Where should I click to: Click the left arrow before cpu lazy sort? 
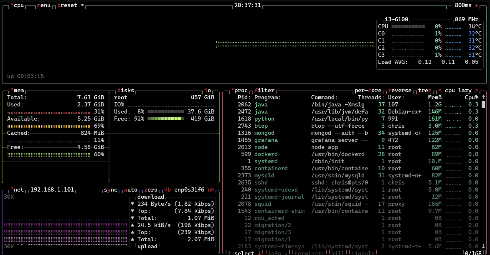[x=439, y=91]
